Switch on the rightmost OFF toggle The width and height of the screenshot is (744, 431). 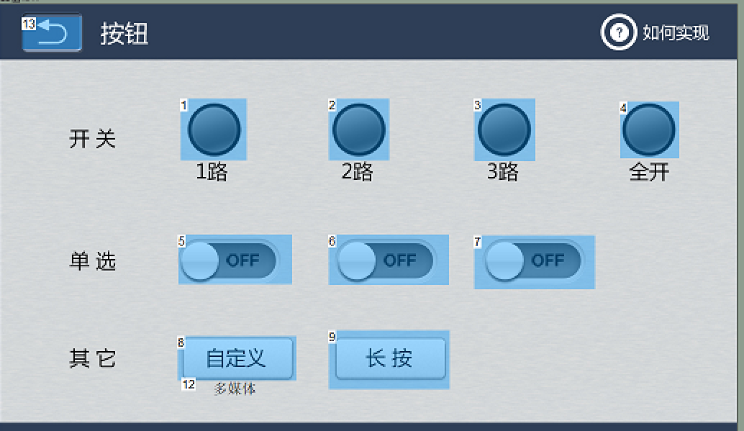coord(533,260)
